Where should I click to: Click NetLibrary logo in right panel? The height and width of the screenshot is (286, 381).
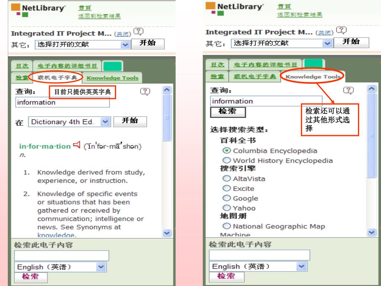[234, 9]
